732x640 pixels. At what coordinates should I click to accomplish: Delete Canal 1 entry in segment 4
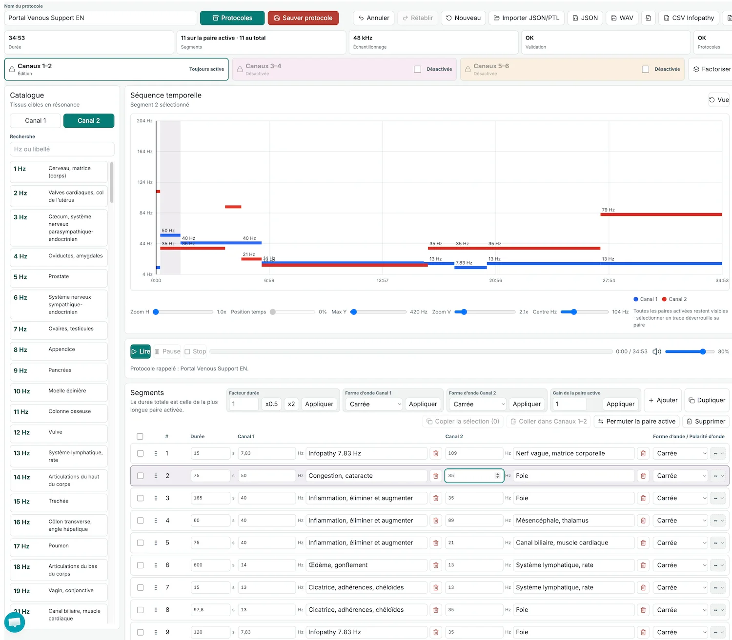coord(436,521)
